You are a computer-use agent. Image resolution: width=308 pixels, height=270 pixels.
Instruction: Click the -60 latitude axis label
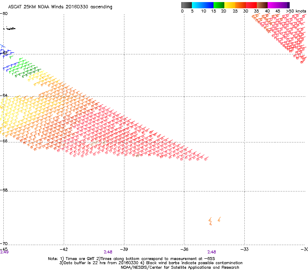coord(4,14)
